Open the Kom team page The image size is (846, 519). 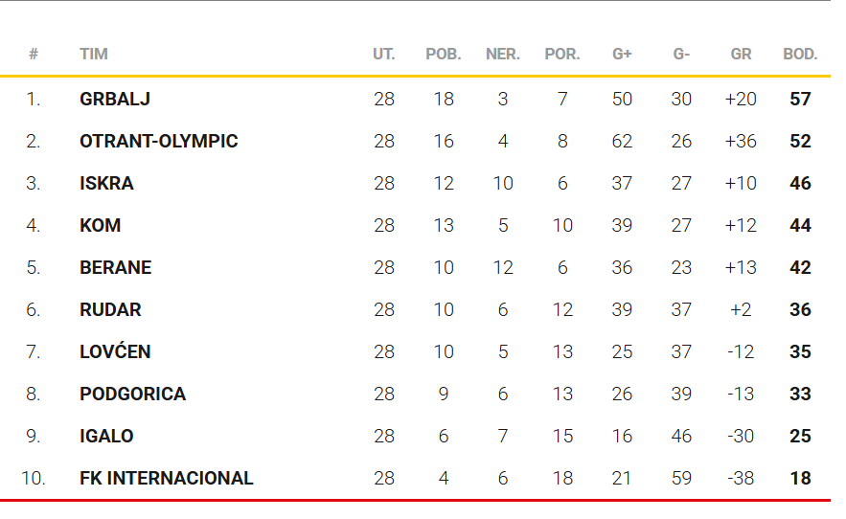tap(100, 225)
